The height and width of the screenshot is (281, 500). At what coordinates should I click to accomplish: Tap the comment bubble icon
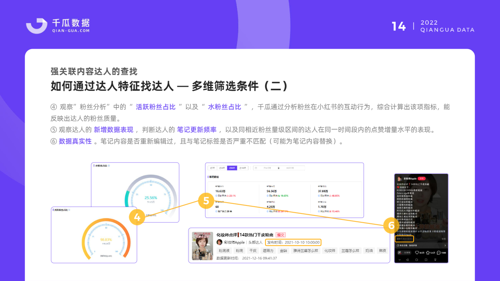439,253
